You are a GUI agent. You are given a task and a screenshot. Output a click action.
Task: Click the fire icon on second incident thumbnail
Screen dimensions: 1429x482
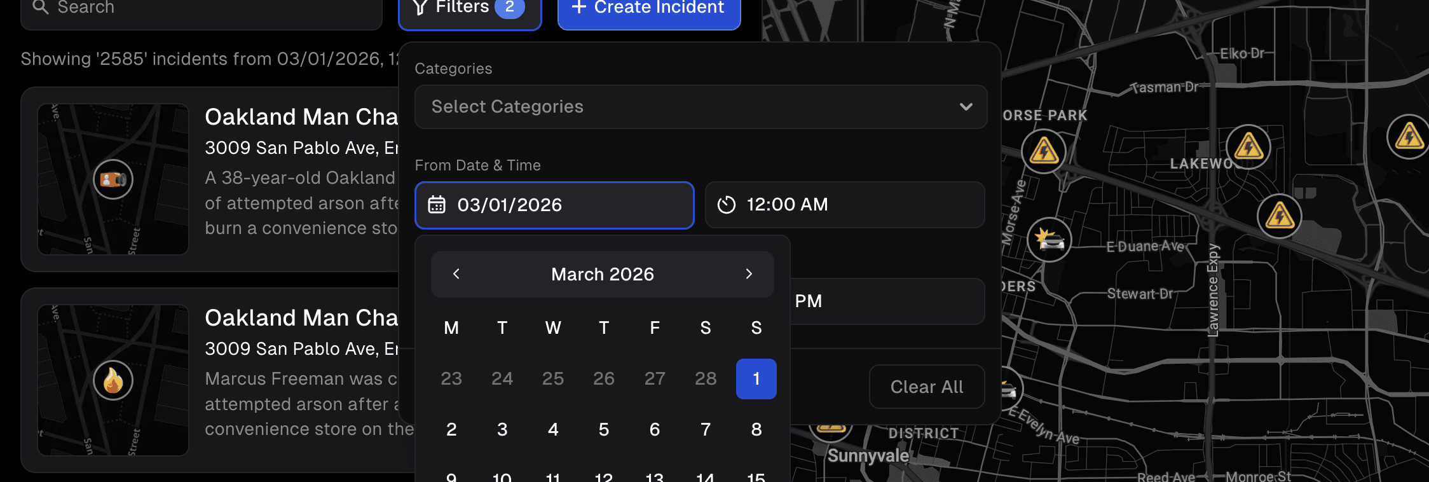[113, 380]
